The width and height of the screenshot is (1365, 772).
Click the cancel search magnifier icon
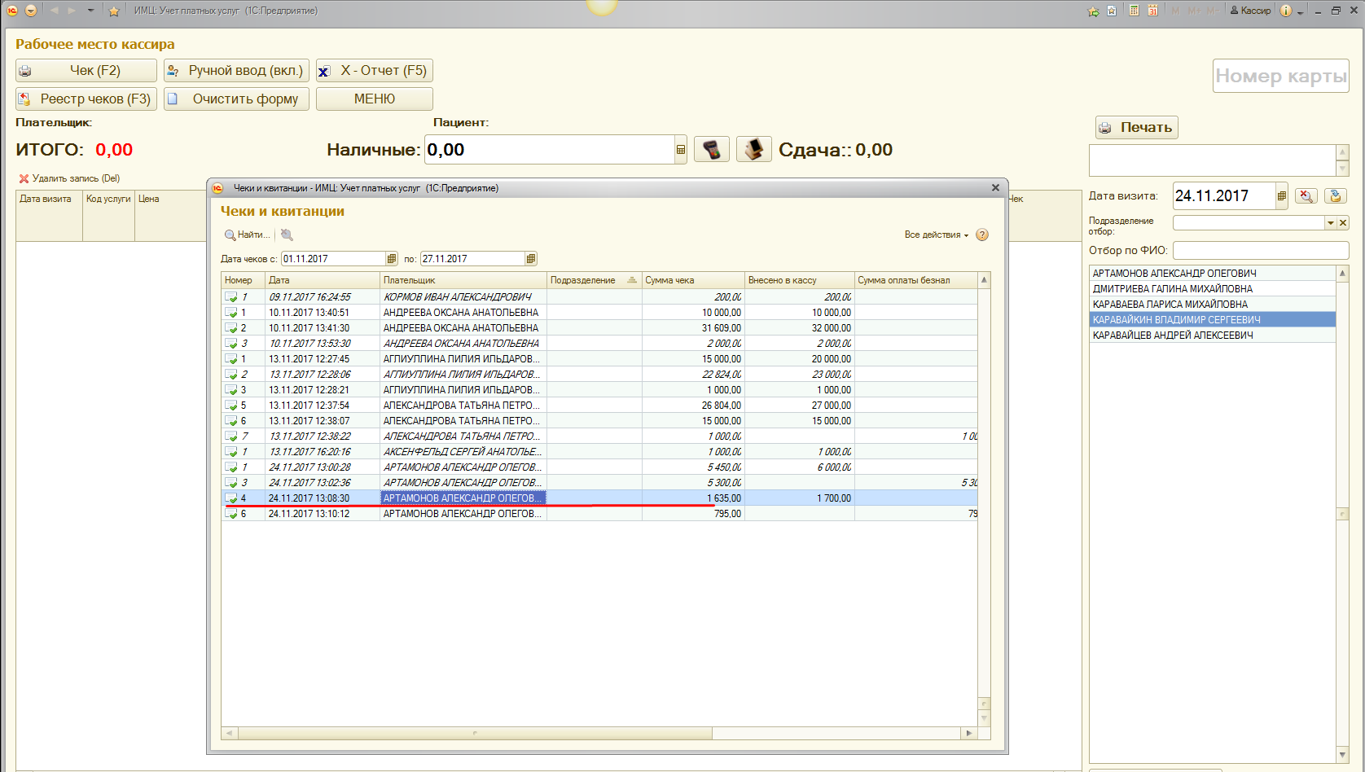287,235
